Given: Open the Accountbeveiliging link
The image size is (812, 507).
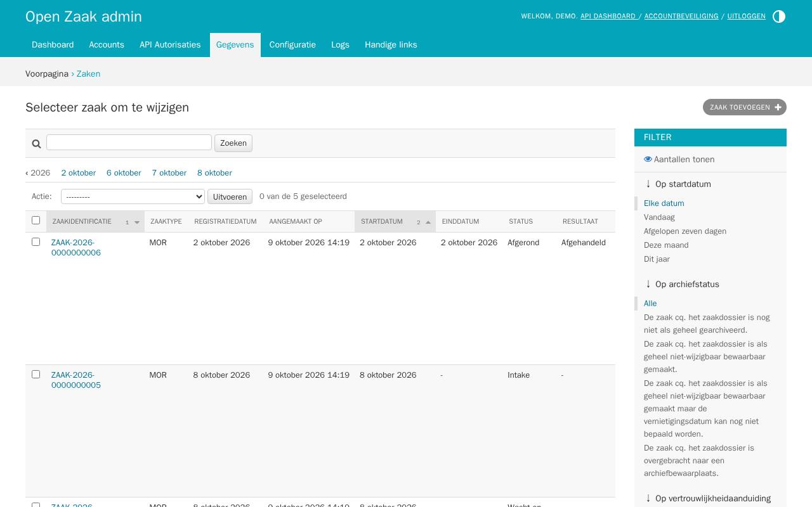Looking at the screenshot, I should click(681, 16).
